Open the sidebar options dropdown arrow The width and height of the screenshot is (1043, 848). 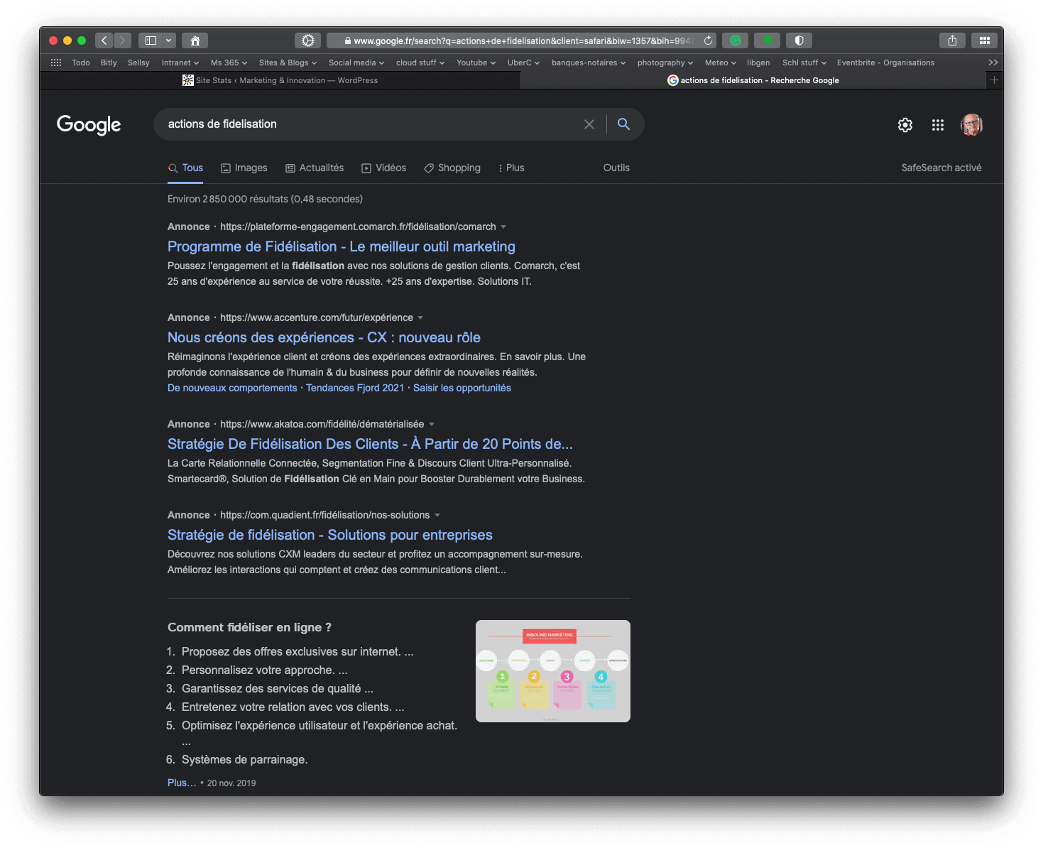coord(169,40)
